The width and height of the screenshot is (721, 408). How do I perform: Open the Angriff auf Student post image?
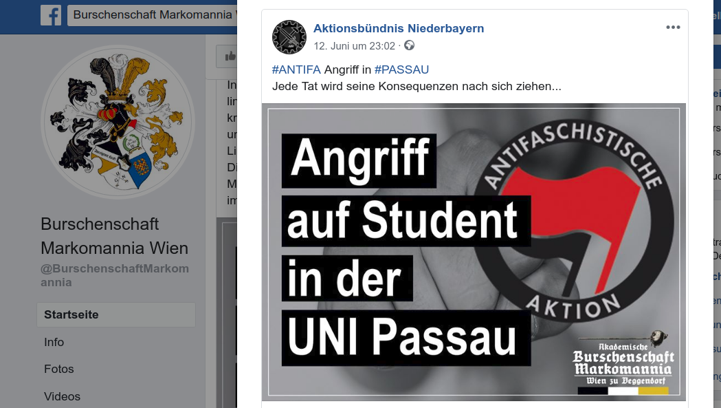tap(474, 252)
